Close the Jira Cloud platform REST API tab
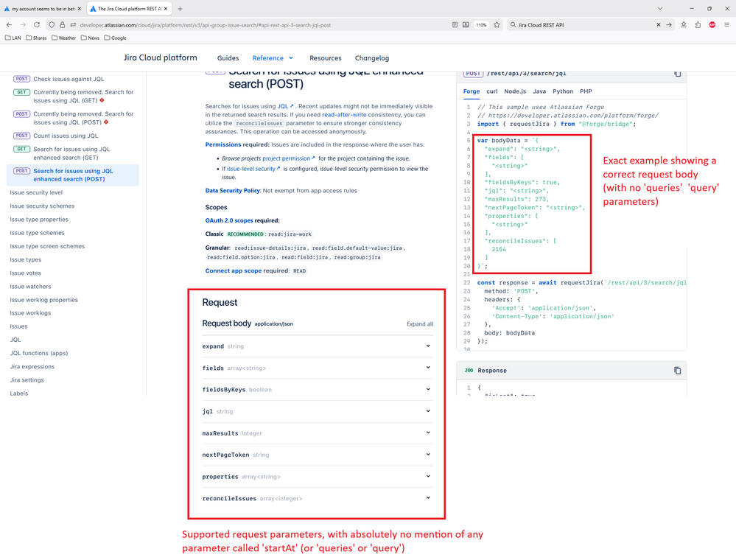The height and width of the screenshot is (560, 736). 165,8
